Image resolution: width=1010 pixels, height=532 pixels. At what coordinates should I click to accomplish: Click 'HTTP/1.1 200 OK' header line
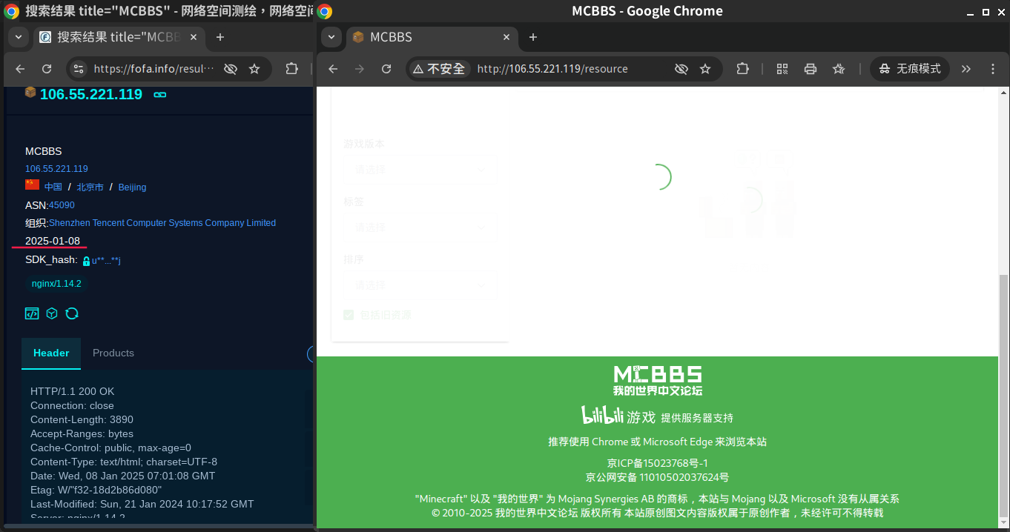tap(73, 391)
